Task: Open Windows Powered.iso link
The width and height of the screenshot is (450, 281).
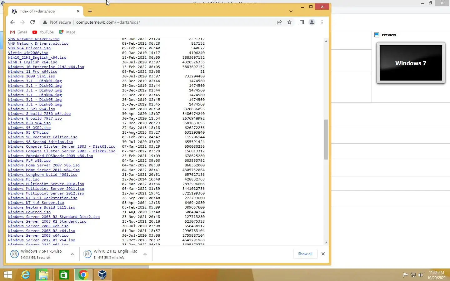Action: (x=29, y=212)
